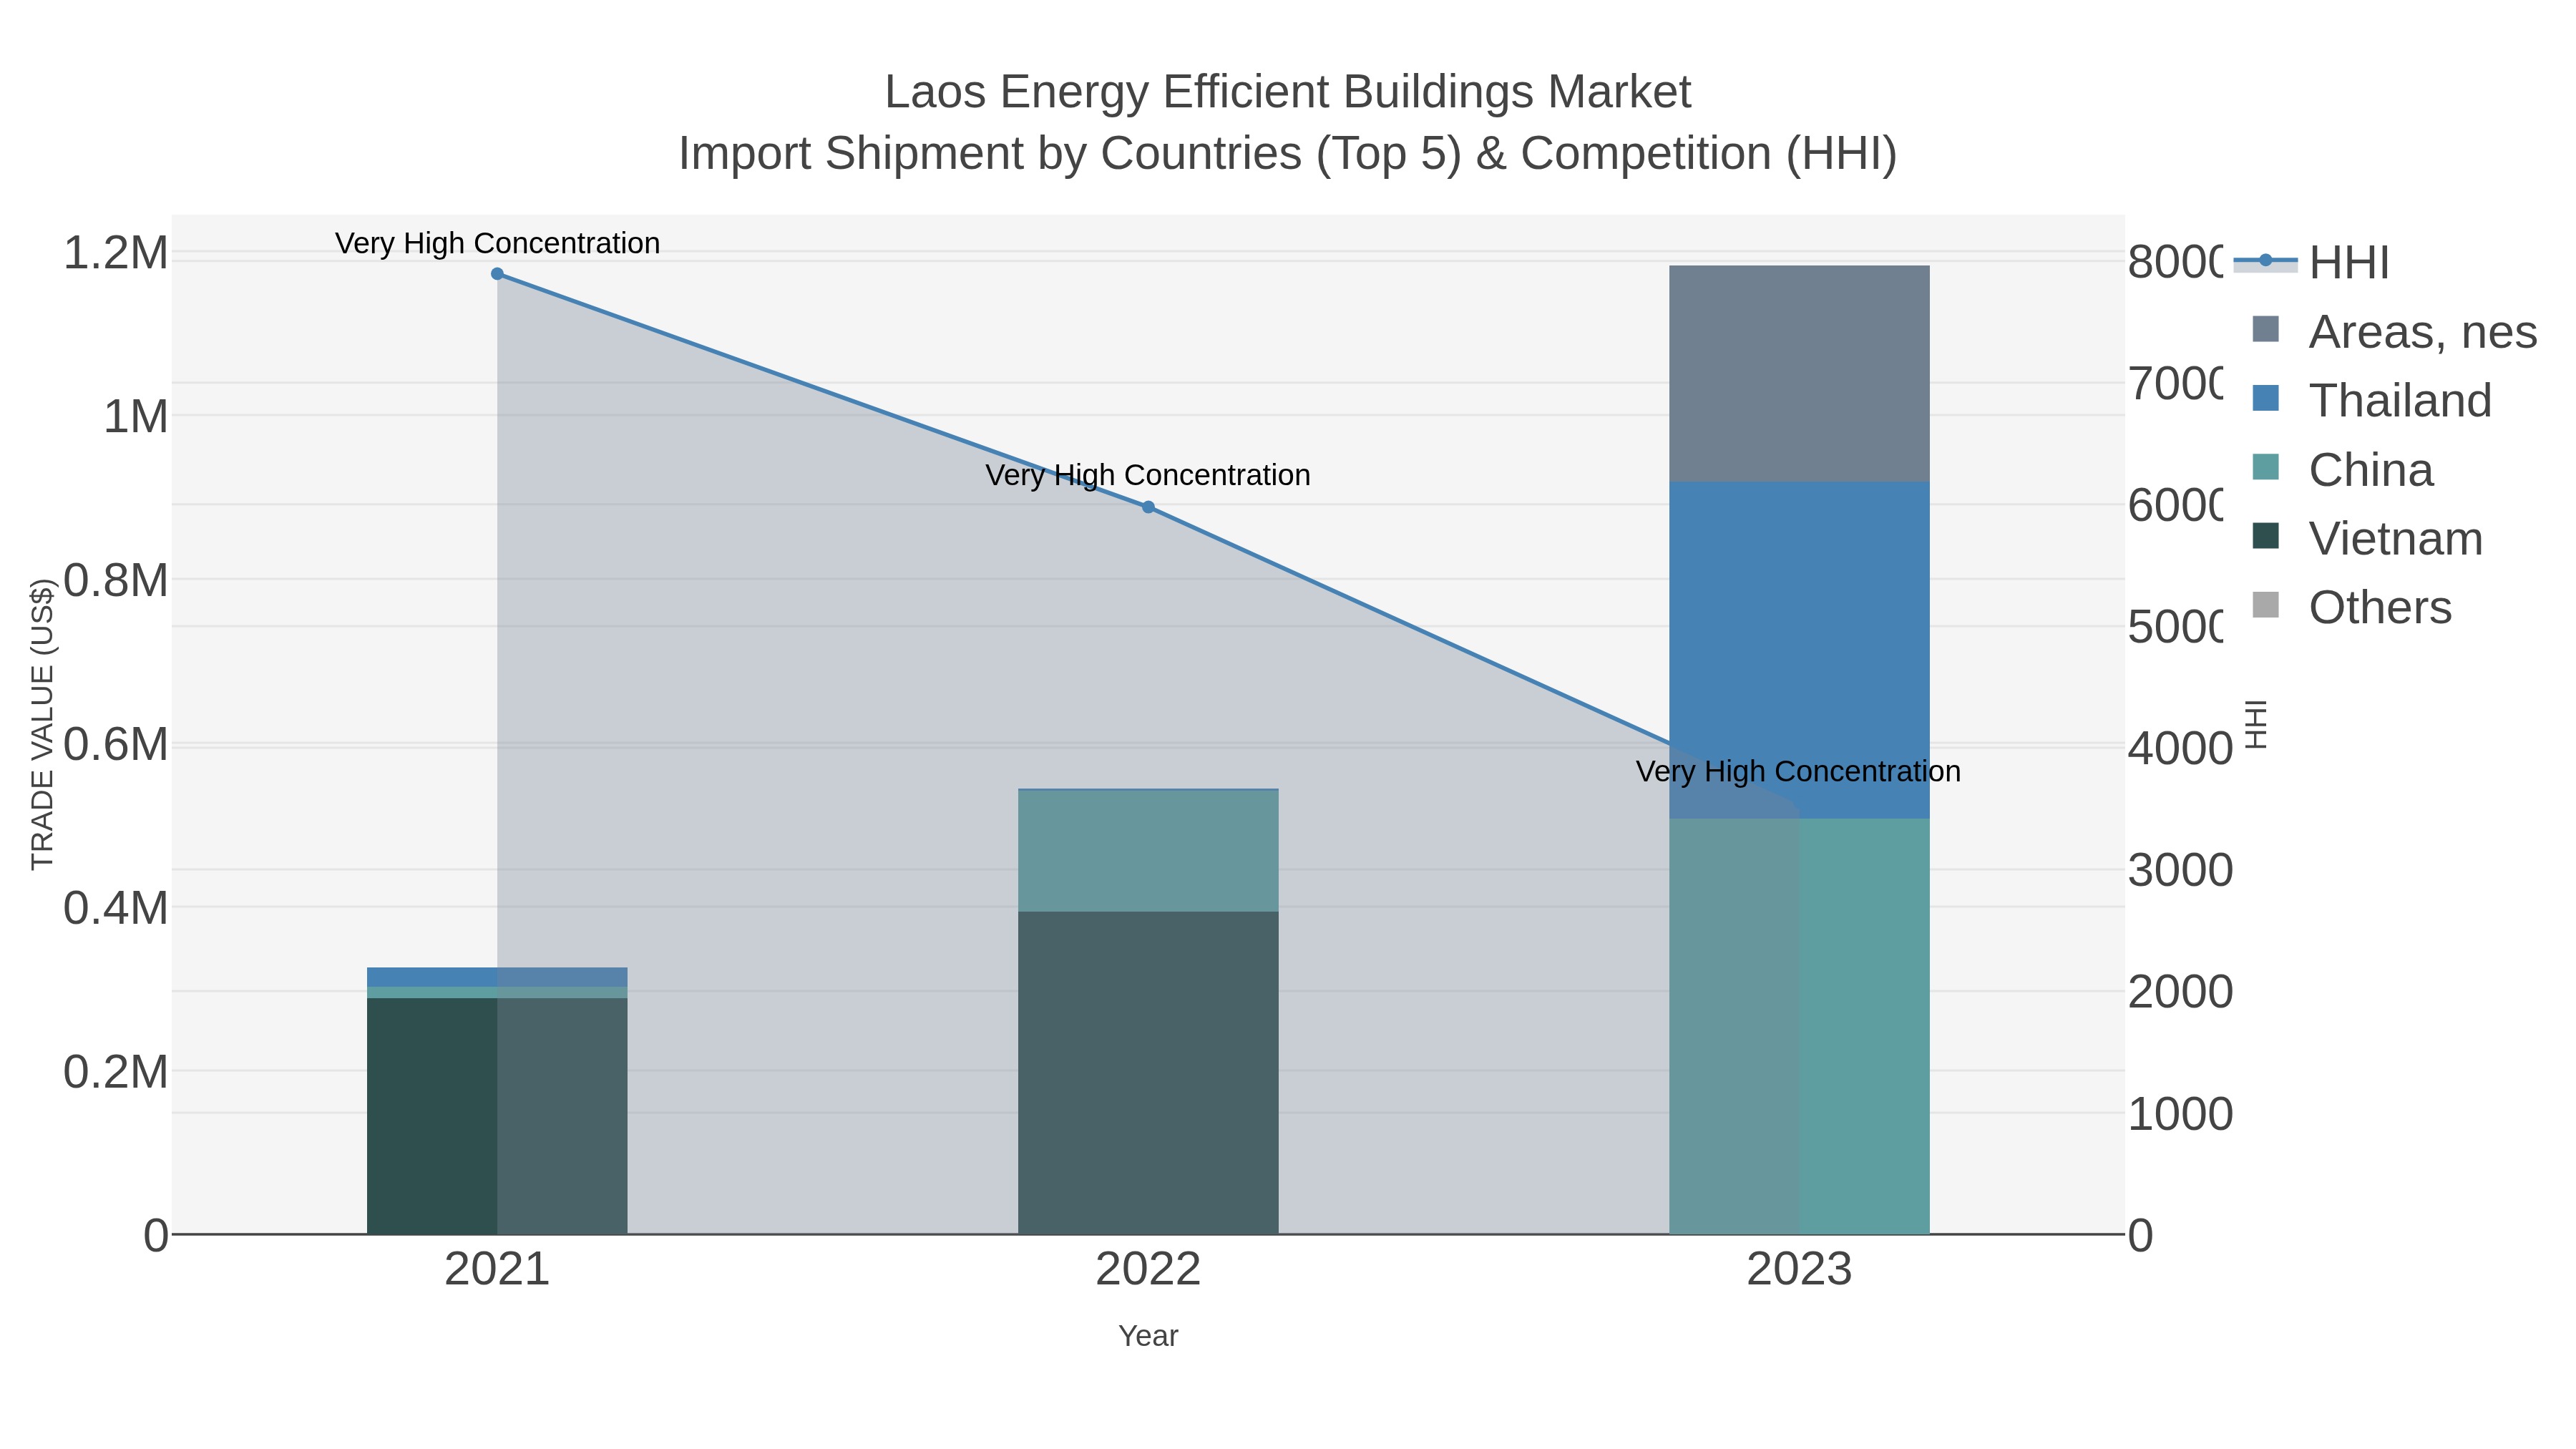
Task: Click the China teal legend swatch
Action: (2265, 467)
